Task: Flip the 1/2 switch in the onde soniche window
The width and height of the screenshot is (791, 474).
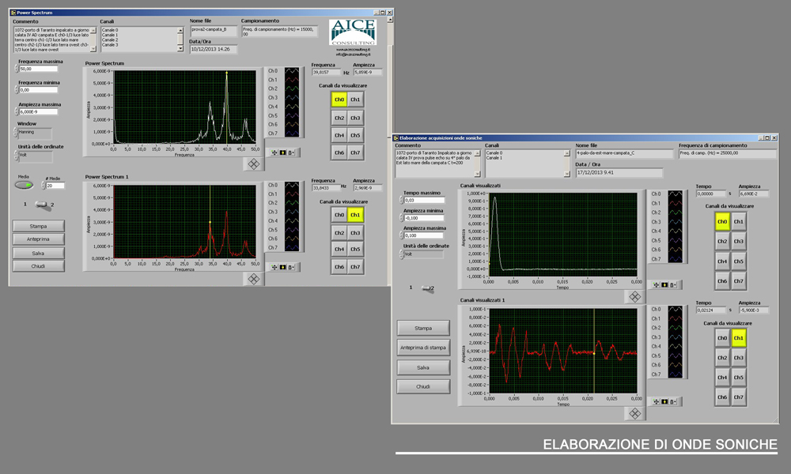Action: tap(427, 288)
